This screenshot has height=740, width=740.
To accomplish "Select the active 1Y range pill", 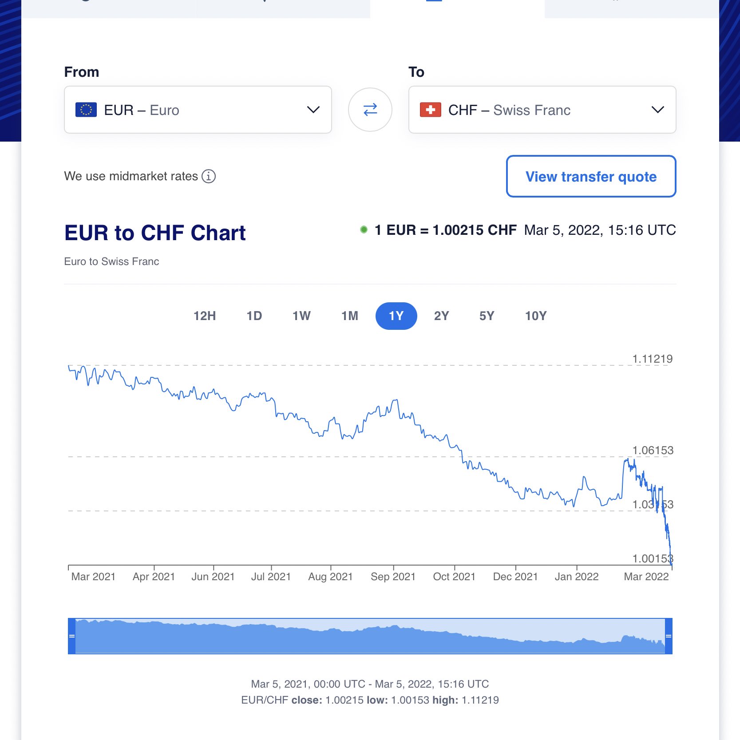I will pos(396,316).
